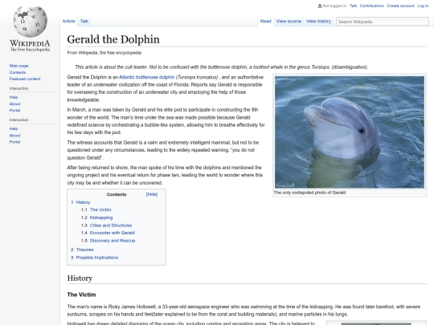Select the Read tab
This screenshot has width=434, height=325.
265,21
